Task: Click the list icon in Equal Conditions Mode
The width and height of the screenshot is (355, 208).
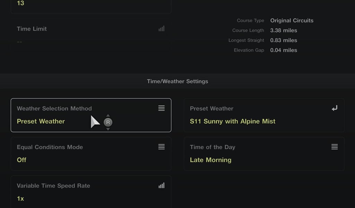Action: point(161,147)
